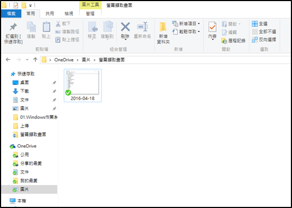Select 貼上捷徑 in the ribbon
292x208 pixels.
(x=68, y=40)
